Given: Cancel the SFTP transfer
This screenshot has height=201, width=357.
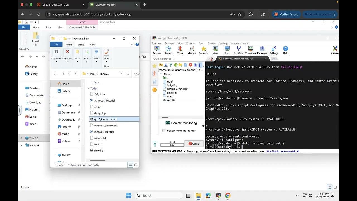Looking at the screenshot, I should coord(194,143).
